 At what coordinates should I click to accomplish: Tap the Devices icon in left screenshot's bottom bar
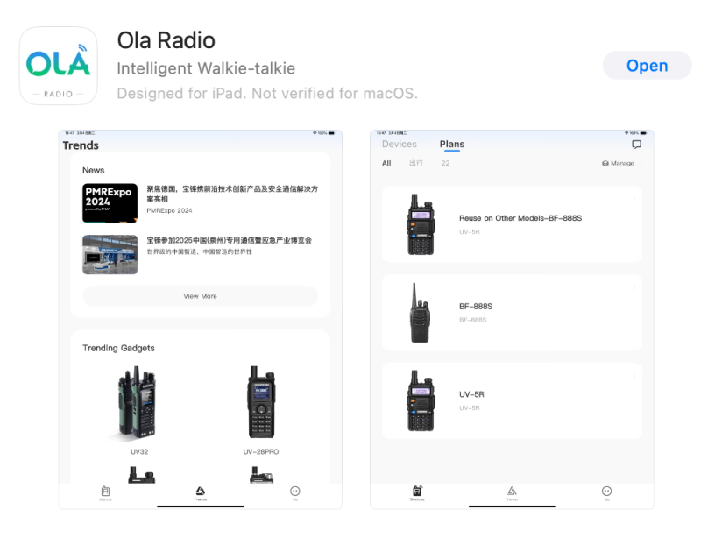(105, 492)
